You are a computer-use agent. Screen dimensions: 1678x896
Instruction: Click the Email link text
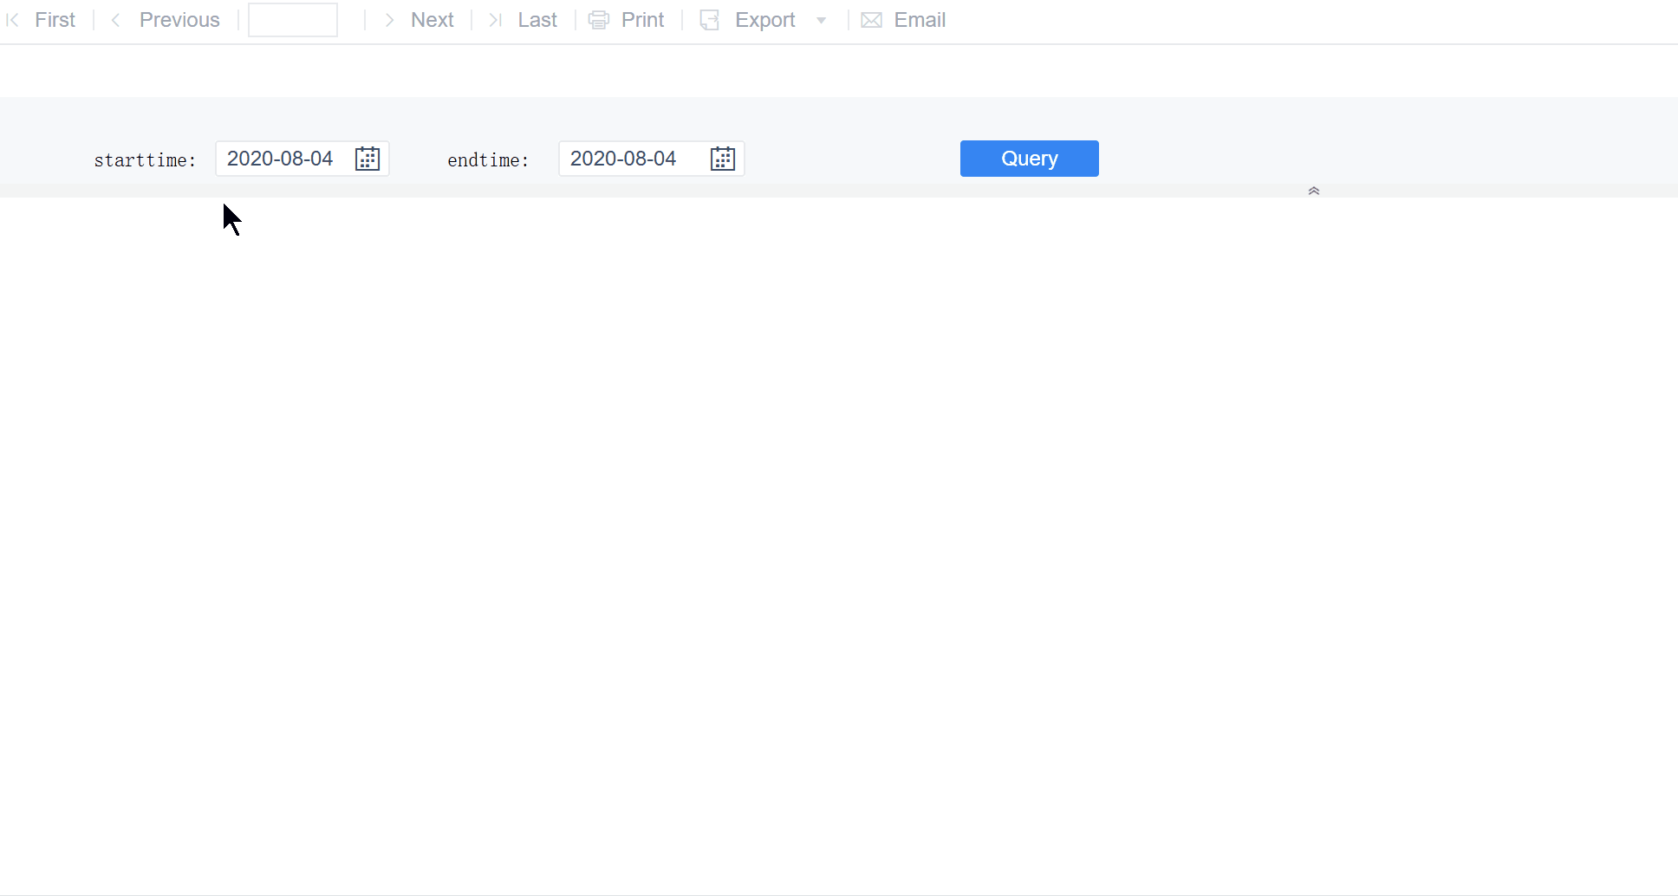(x=919, y=19)
